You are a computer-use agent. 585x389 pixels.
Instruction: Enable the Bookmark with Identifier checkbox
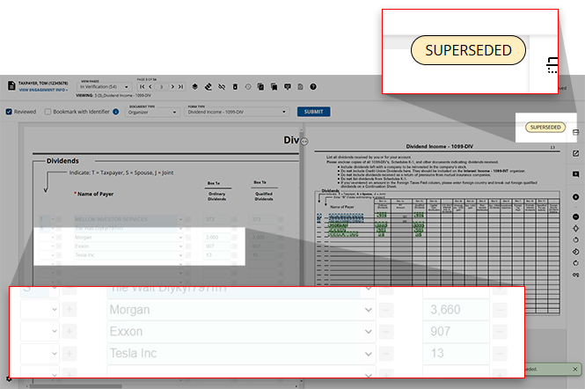(x=48, y=112)
